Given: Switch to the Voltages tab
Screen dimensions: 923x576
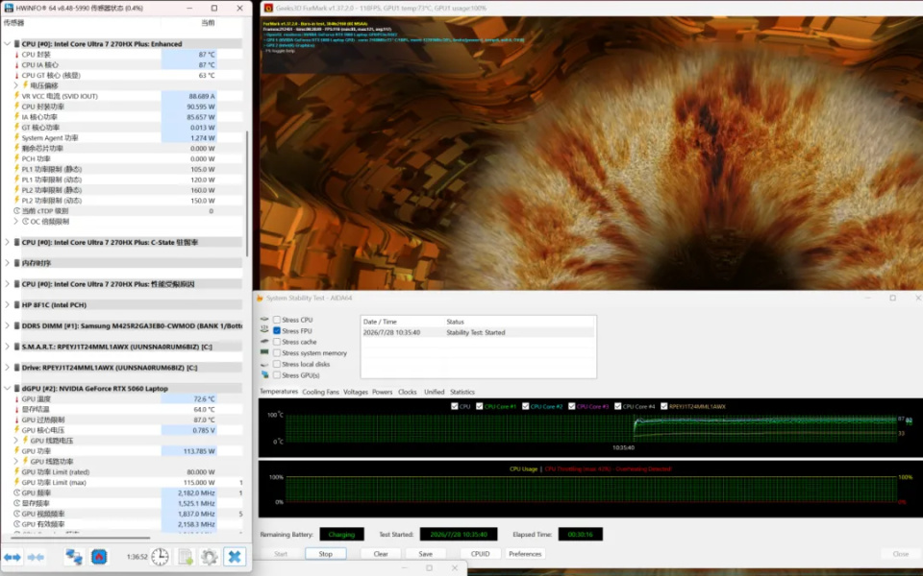Looking at the screenshot, I should (x=356, y=392).
